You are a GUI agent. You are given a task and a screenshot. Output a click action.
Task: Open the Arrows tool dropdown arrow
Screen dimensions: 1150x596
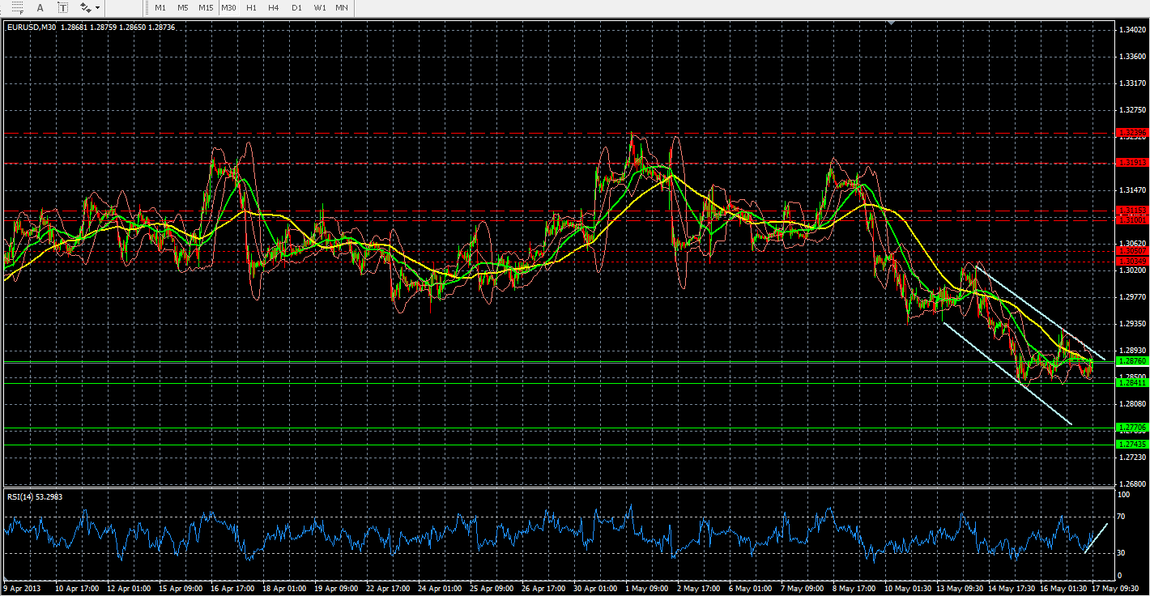pos(98,7)
